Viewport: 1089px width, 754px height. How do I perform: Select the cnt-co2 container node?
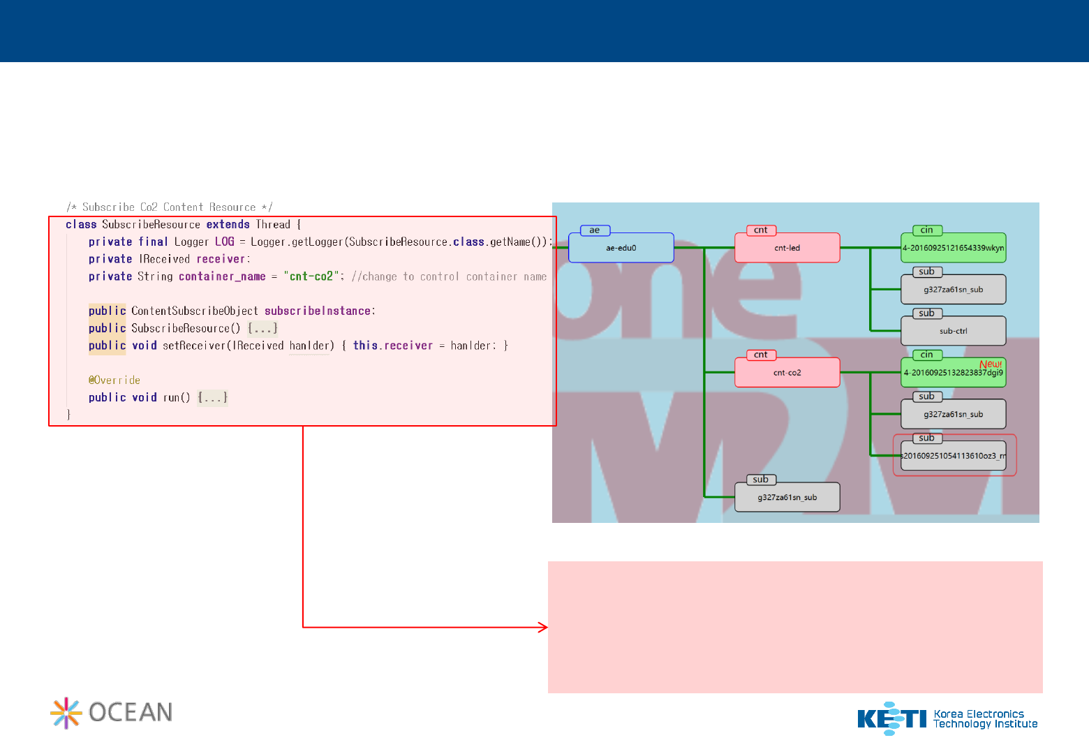[787, 373]
